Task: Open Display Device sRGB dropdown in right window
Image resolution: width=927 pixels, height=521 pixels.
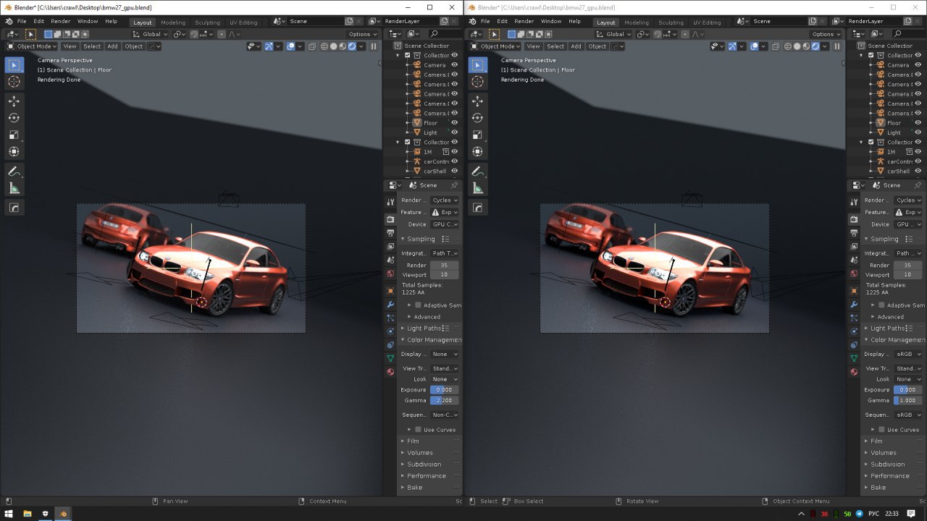Action: coord(908,355)
